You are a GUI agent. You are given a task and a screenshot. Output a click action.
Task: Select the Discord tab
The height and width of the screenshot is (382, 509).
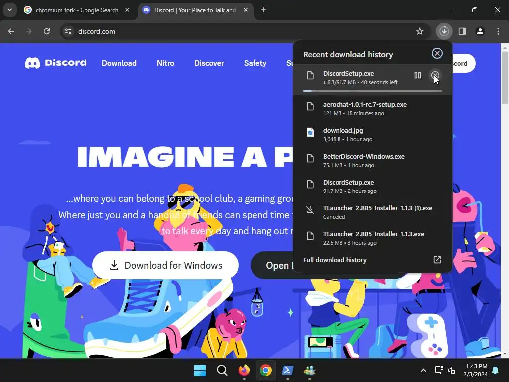(195, 10)
